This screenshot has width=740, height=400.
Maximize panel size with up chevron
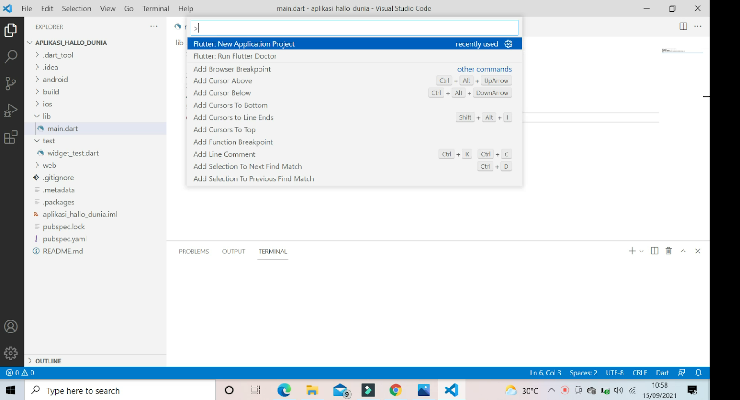(x=683, y=251)
